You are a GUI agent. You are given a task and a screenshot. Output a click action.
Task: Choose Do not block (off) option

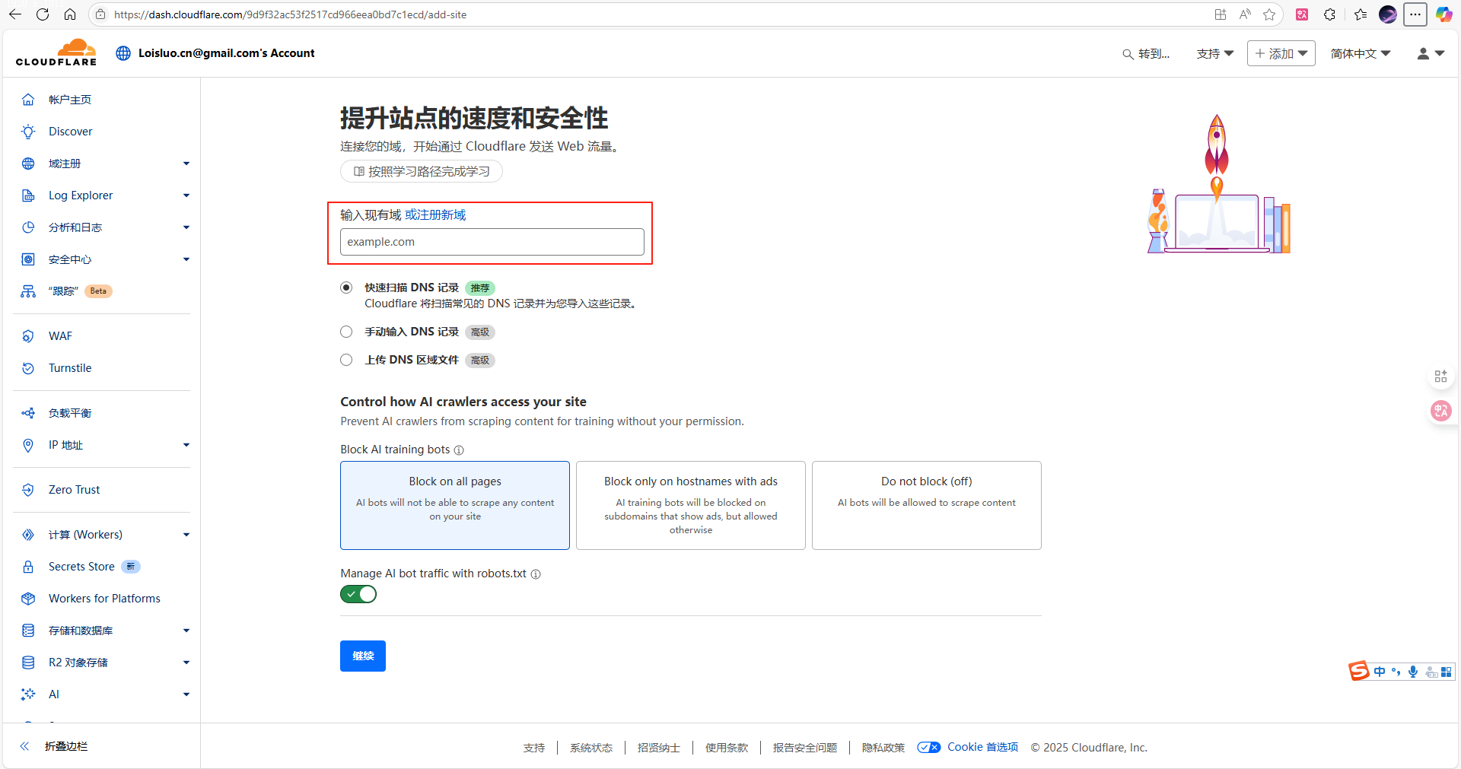tap(927, 505)
